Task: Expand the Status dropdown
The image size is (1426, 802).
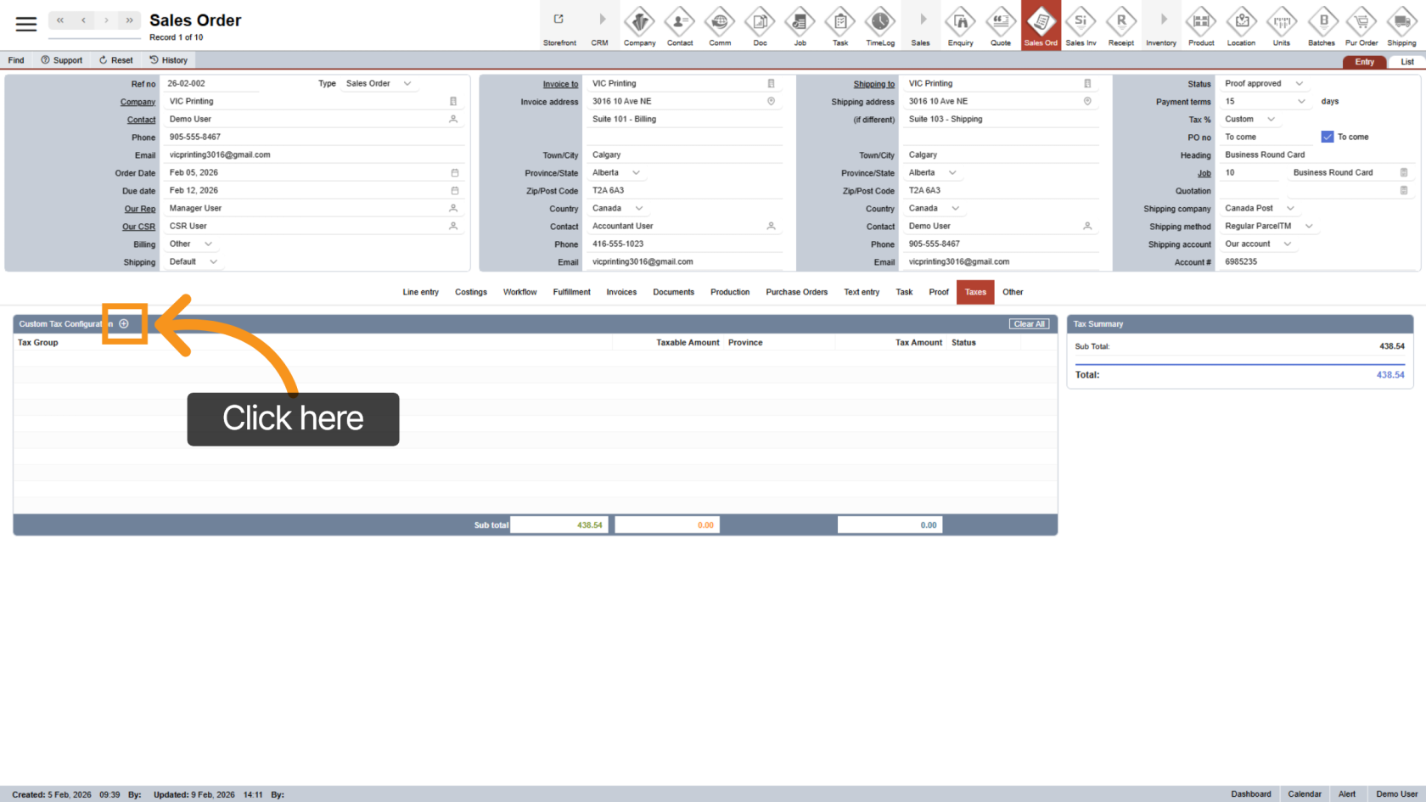Action: 1299,83
